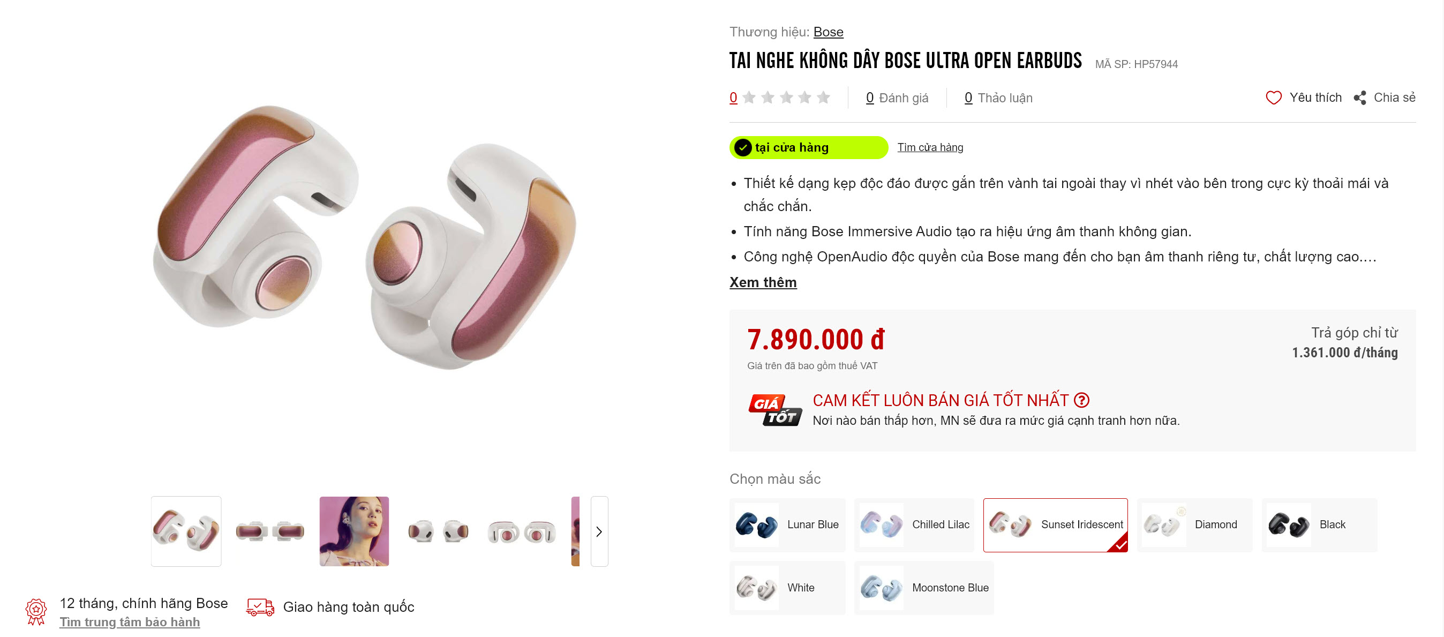Click the Tìm cửa hàng link

930,147
